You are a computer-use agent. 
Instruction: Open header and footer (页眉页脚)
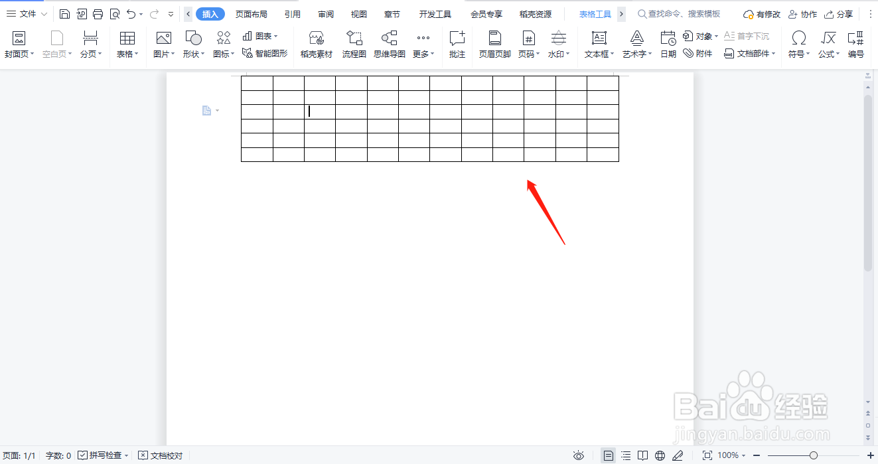(495, 44)
